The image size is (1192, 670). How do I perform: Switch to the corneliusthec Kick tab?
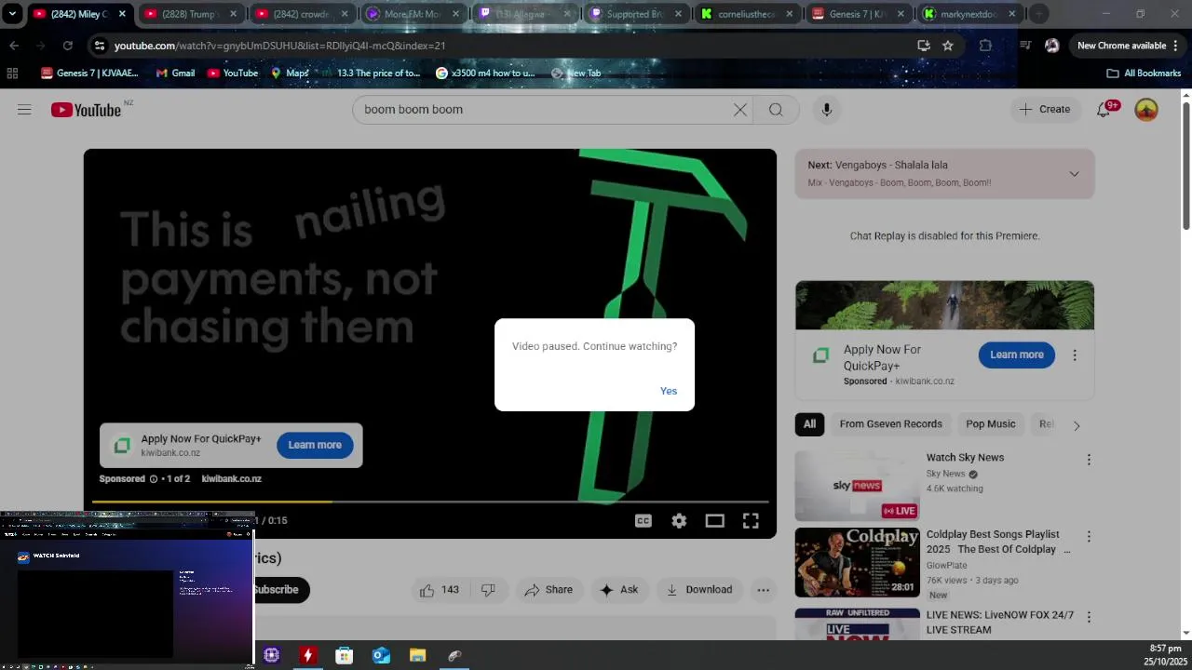(x=749, y=14)
